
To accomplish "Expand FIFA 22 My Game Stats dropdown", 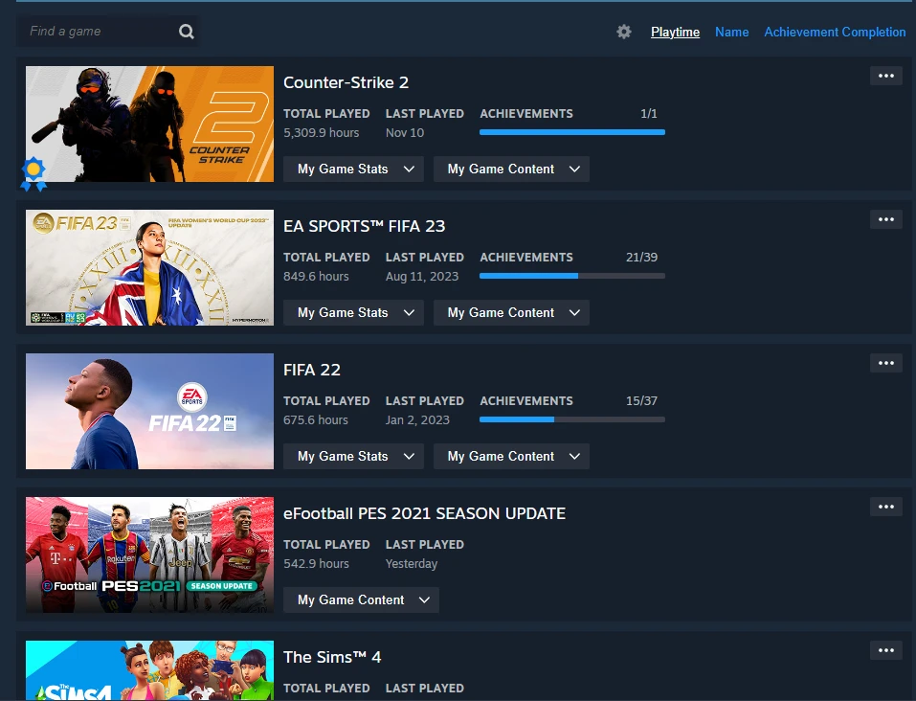I will coord(353,457).
